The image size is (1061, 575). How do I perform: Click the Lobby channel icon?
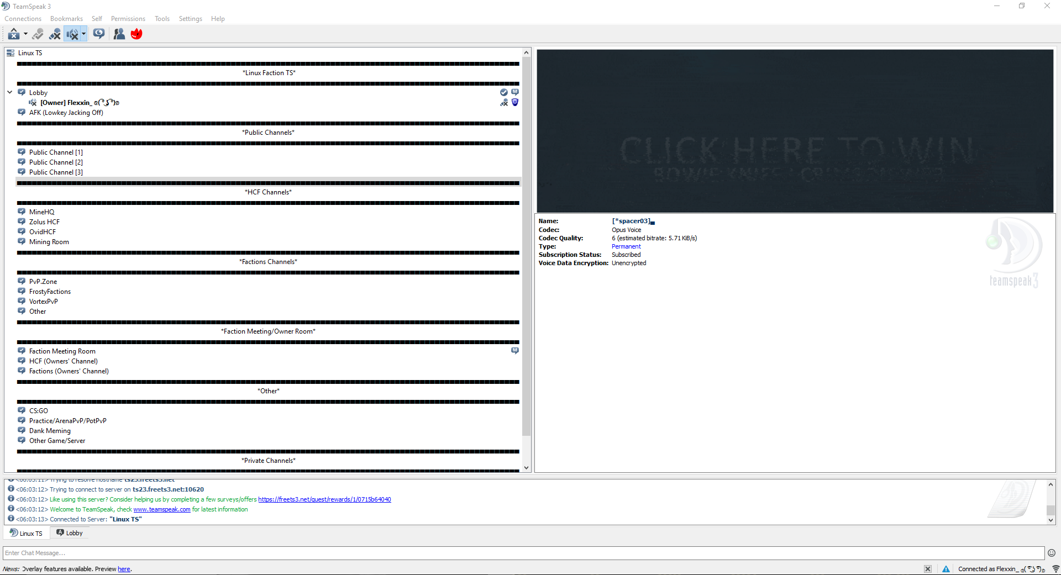[x=22, y=92]
